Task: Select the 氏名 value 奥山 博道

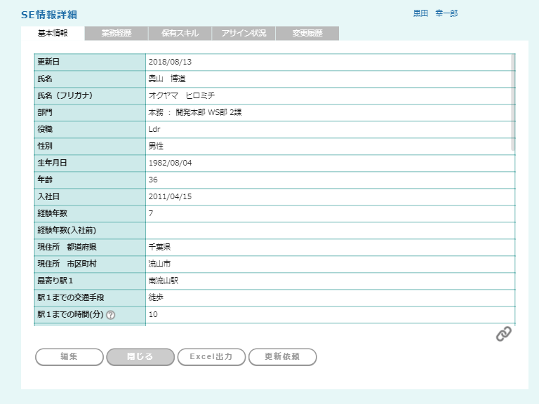Action: click(x=167, y=79)
